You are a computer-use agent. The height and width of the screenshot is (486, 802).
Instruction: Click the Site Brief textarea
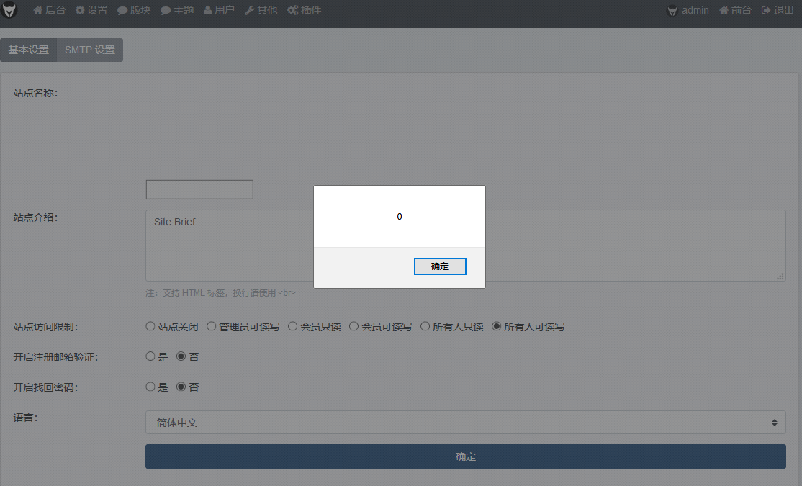[x=466, y=245]
